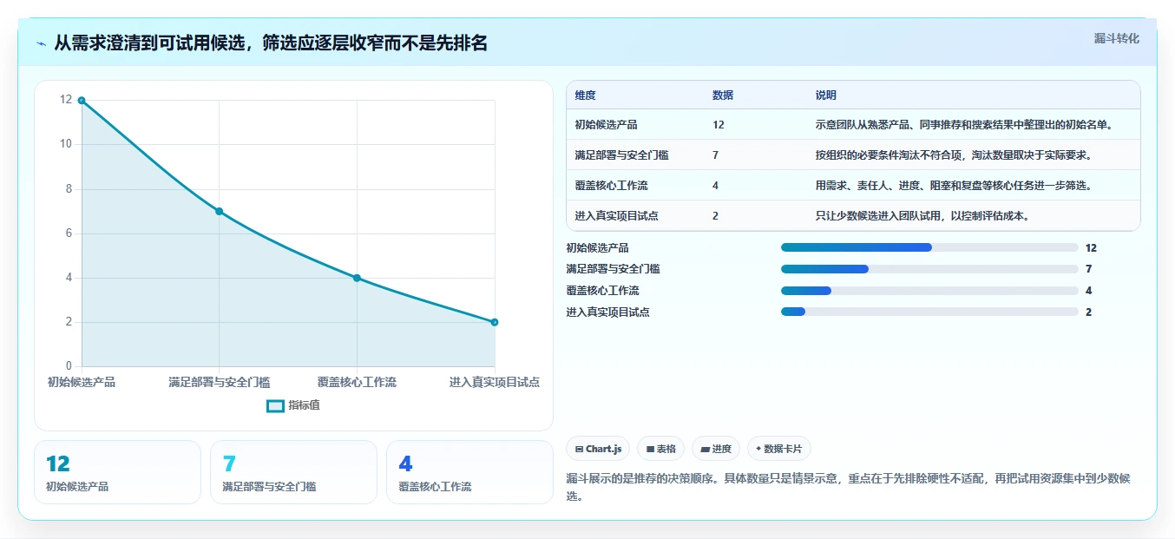Click description starting 按组织的必要条件

[x=954, y=155]
